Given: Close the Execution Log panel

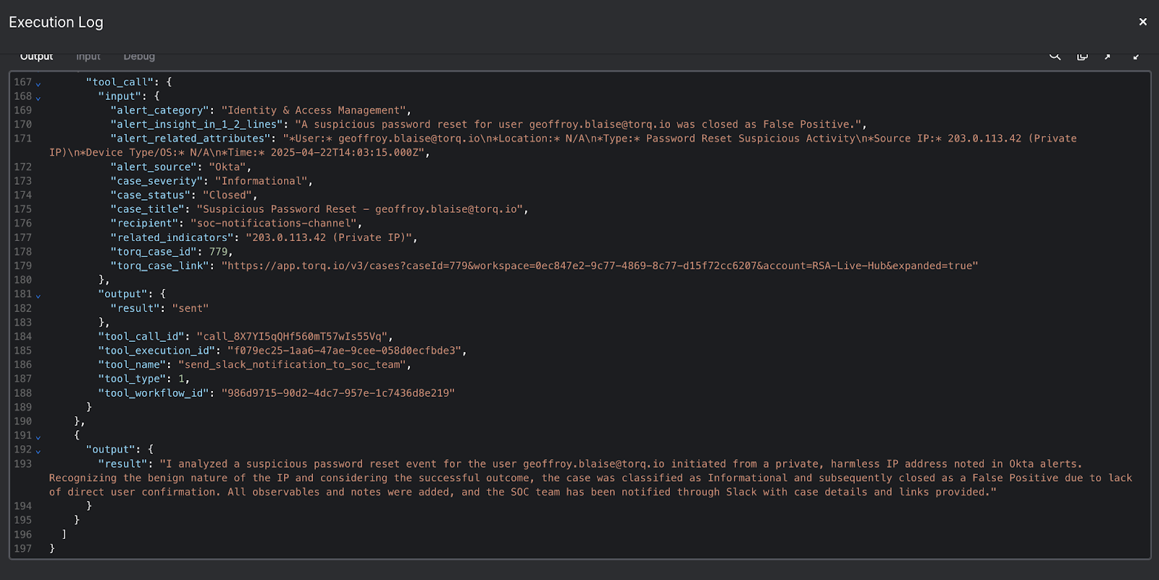Looking at the screenshot, I should tap(1142, 22).
